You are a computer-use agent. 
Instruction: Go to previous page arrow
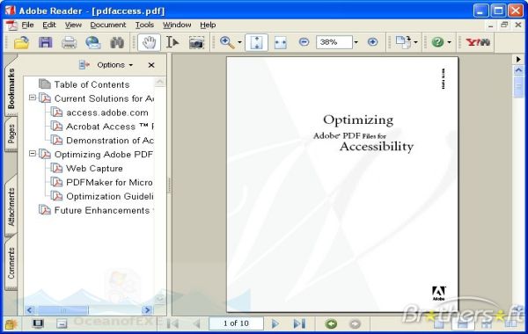(x=197, y=323)
